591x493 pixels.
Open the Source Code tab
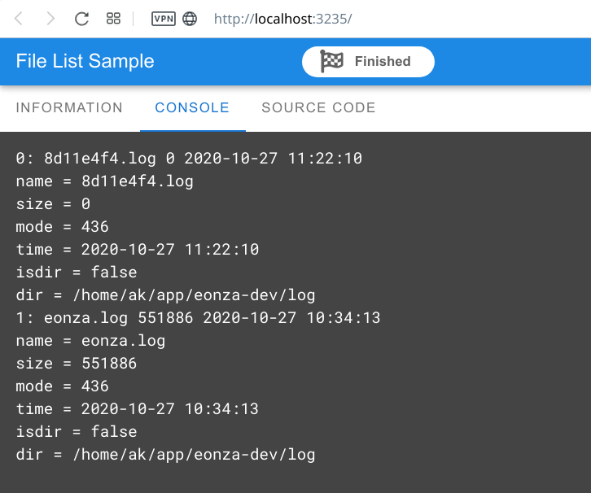click(318, 107)
